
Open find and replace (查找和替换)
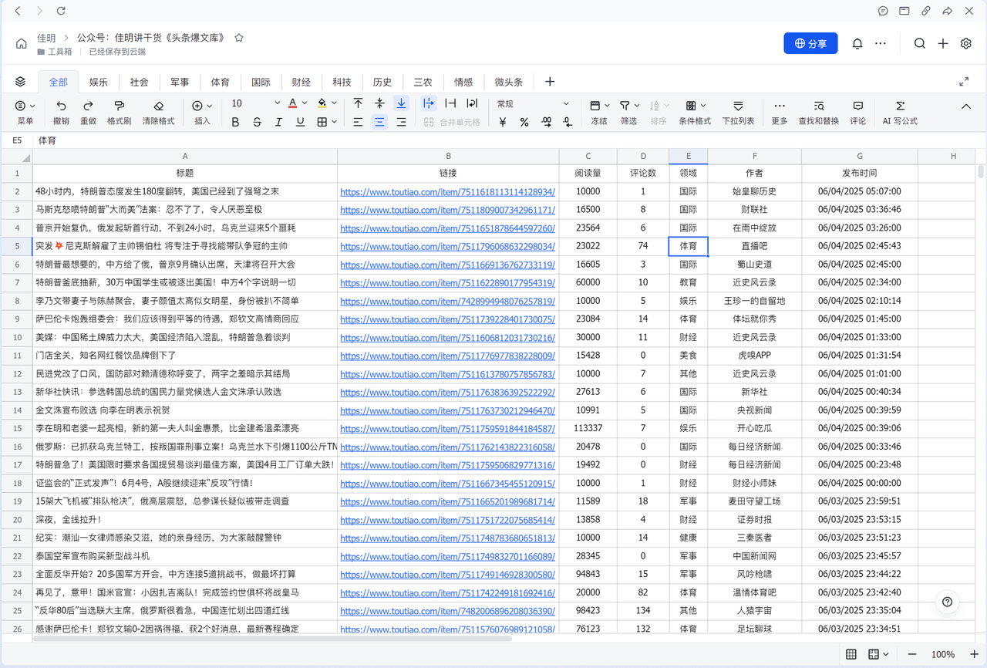tap(818, 106)
